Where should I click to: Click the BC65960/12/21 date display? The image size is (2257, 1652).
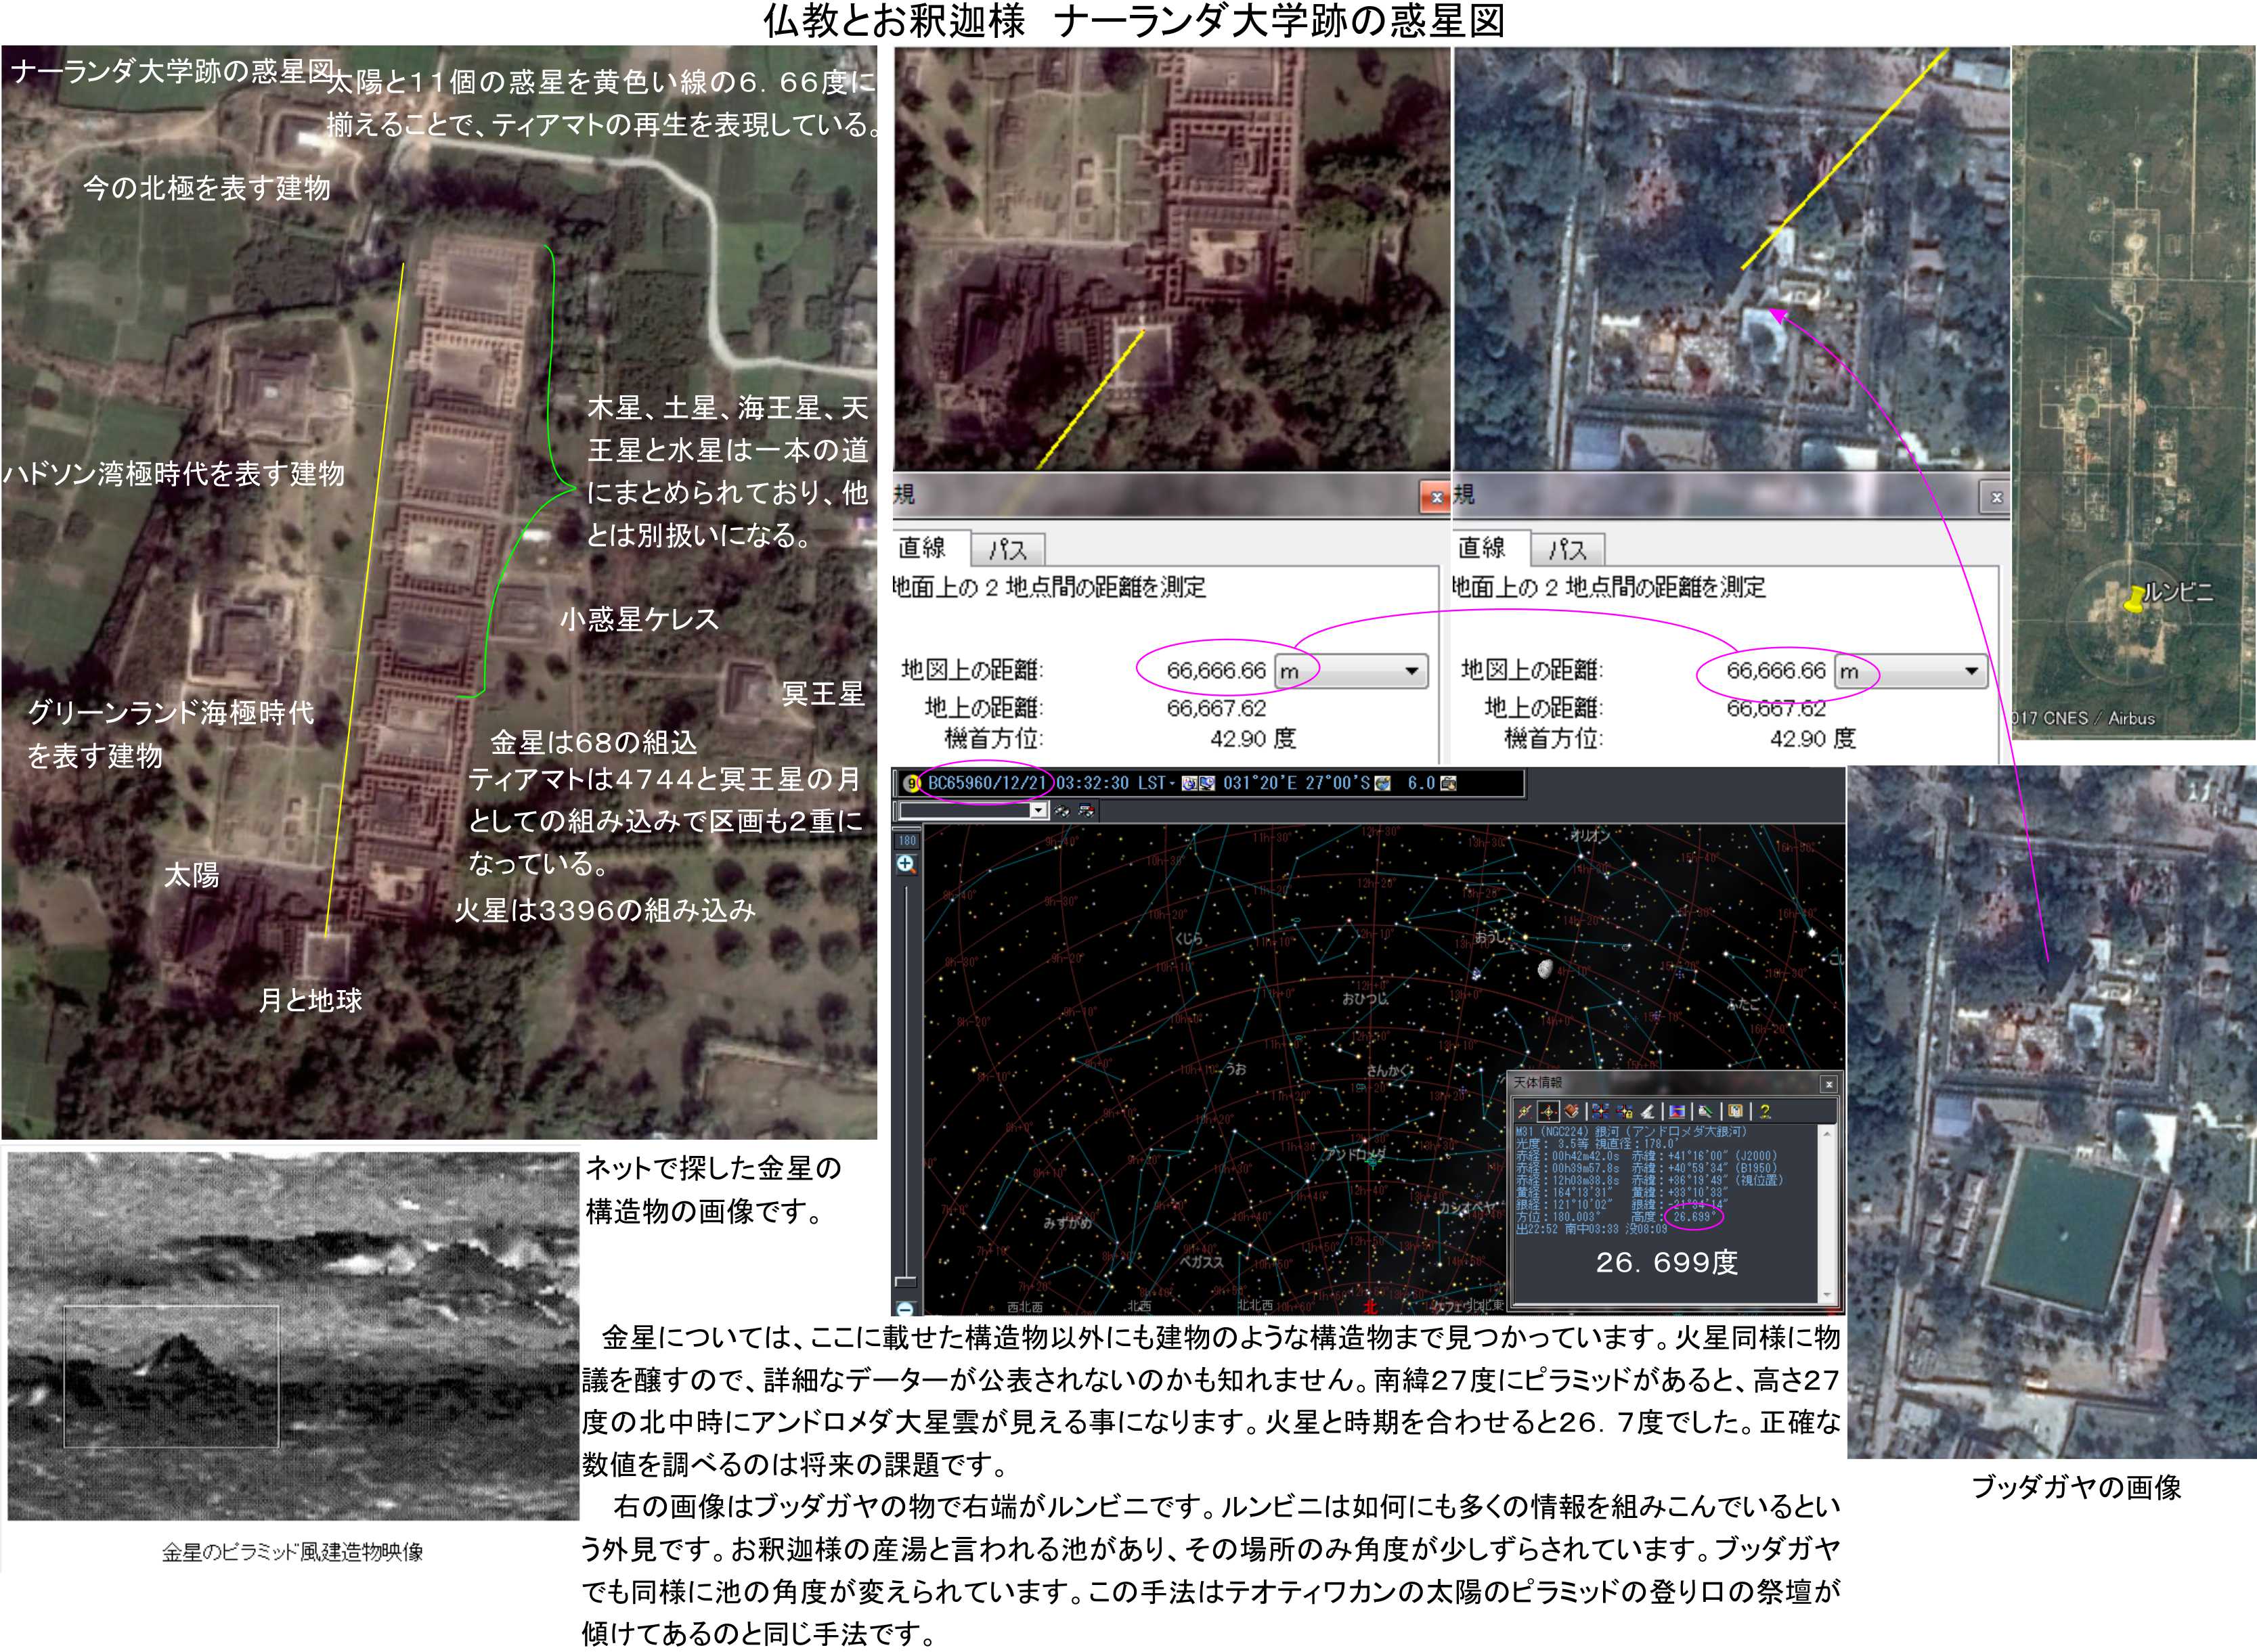(987, 783)
